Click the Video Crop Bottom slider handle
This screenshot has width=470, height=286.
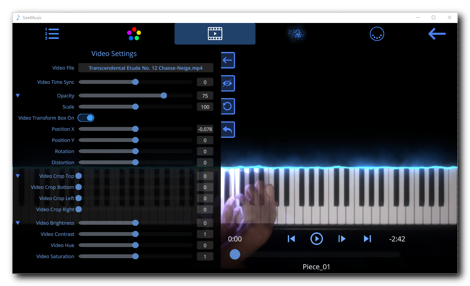[79, 187]
